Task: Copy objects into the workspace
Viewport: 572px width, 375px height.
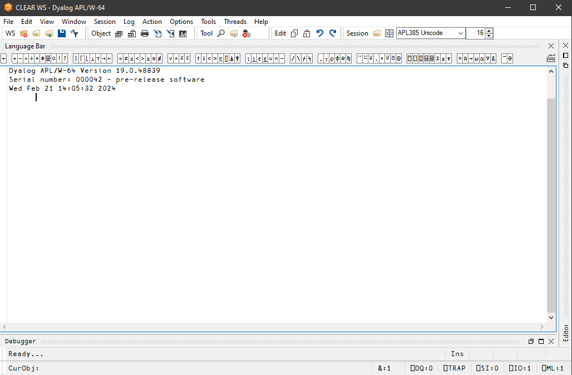Action: (48, 33)
